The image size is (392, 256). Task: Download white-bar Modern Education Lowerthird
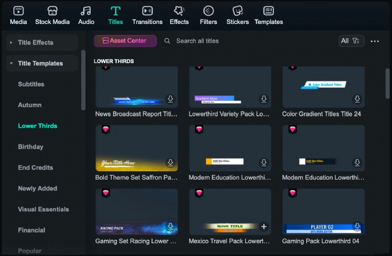click(264, 163)
